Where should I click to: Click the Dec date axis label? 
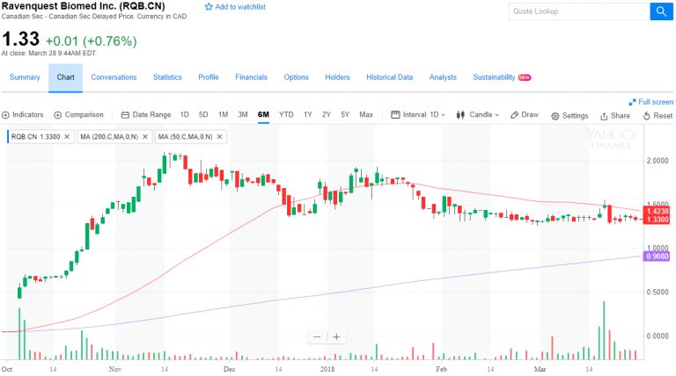pos(229,369)
